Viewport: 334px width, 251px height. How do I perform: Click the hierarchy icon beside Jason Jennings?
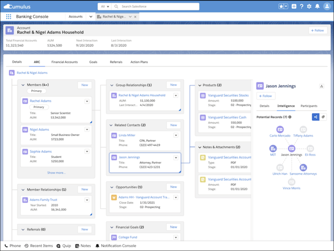[321, 86]
